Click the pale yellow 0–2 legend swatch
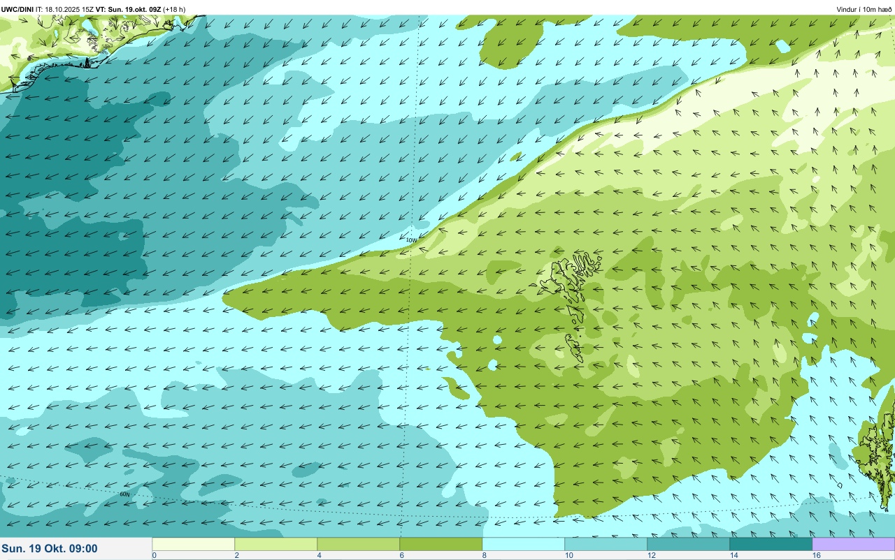This screenshot has height=560, width=895. (193, 544)
